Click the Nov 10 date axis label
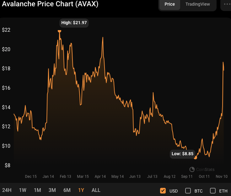Viewport: 231px width, 196px height. (222, 177)
